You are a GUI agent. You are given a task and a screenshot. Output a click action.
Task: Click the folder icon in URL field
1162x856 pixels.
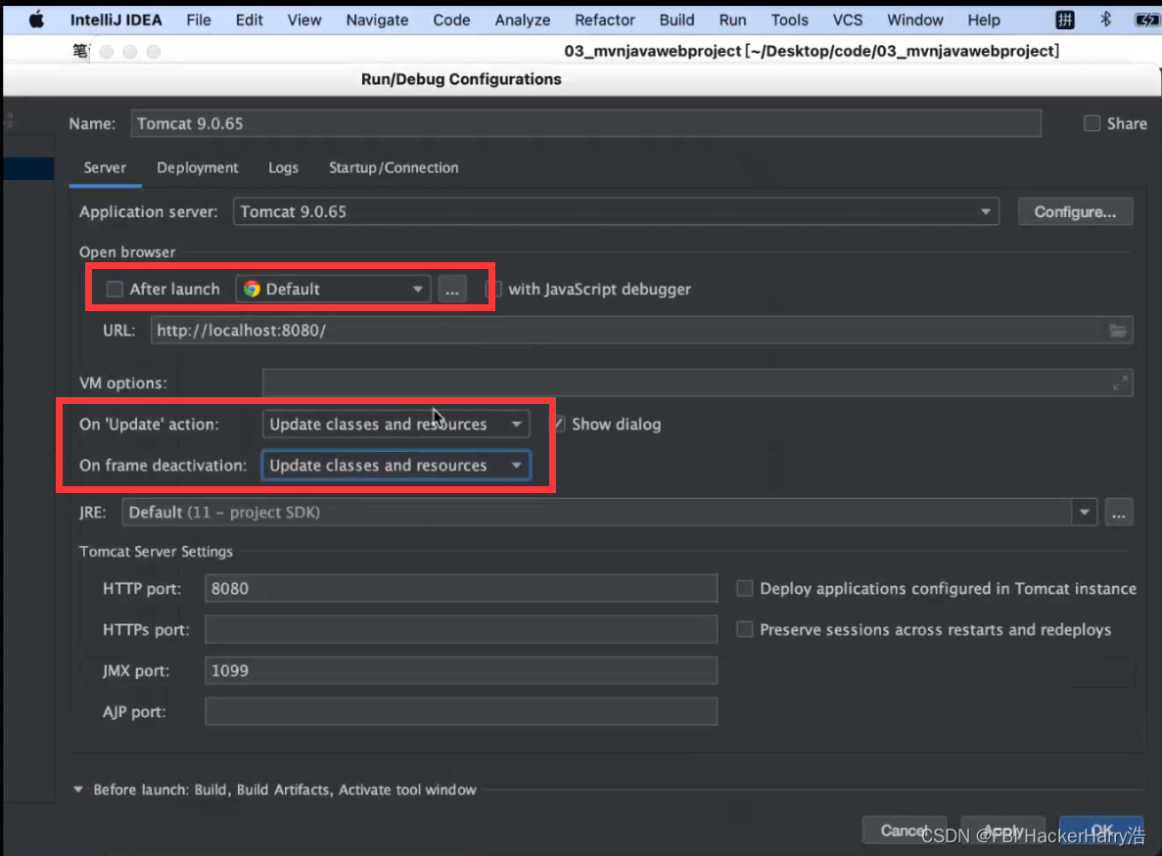(x=1118, y=331)
